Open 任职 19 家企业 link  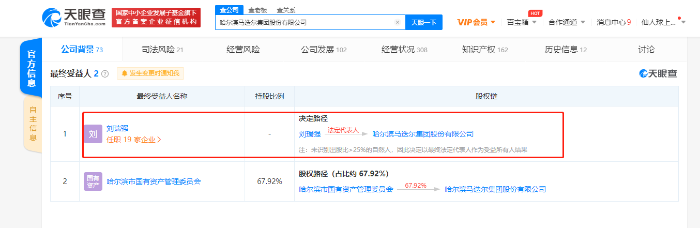[x=134, y=139]
